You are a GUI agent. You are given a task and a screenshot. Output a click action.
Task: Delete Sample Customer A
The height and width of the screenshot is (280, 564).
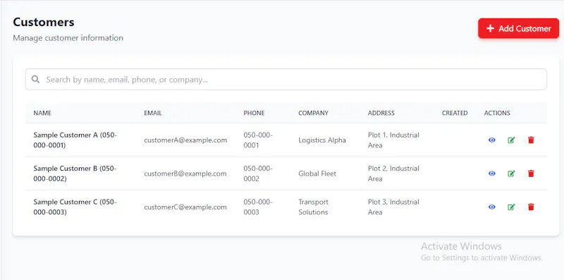(x=531, y=140)
